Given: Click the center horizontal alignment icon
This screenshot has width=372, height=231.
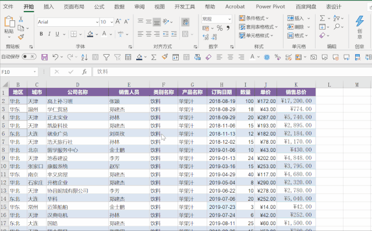Looking at the screenshot, I should point(148,34).
